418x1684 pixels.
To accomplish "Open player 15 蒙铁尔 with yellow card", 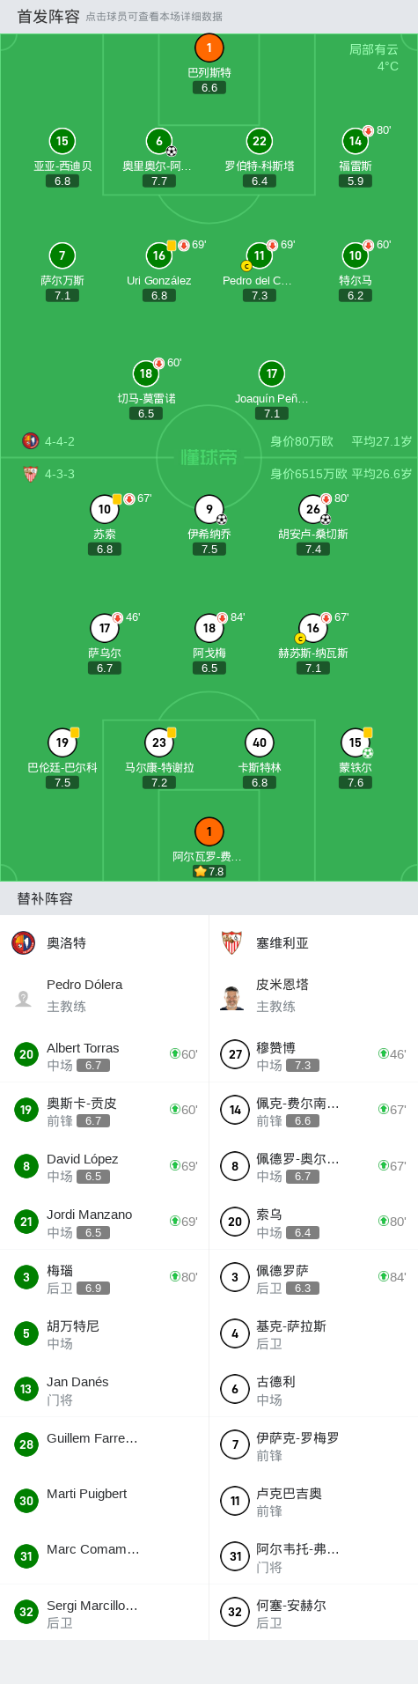I will pyautogui.click(x=356, y=742).
